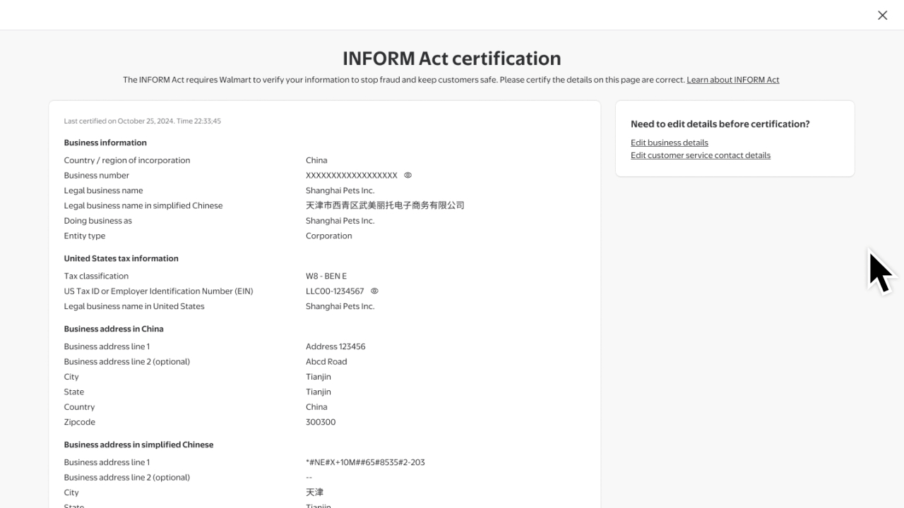
Task: Click the Business information section heading
Action: tap(105, 143)
